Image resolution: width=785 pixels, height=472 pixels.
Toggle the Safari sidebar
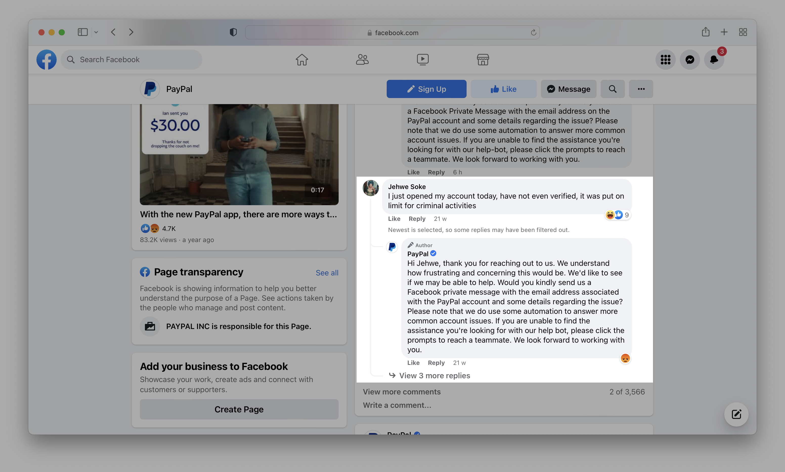point(83,32)
